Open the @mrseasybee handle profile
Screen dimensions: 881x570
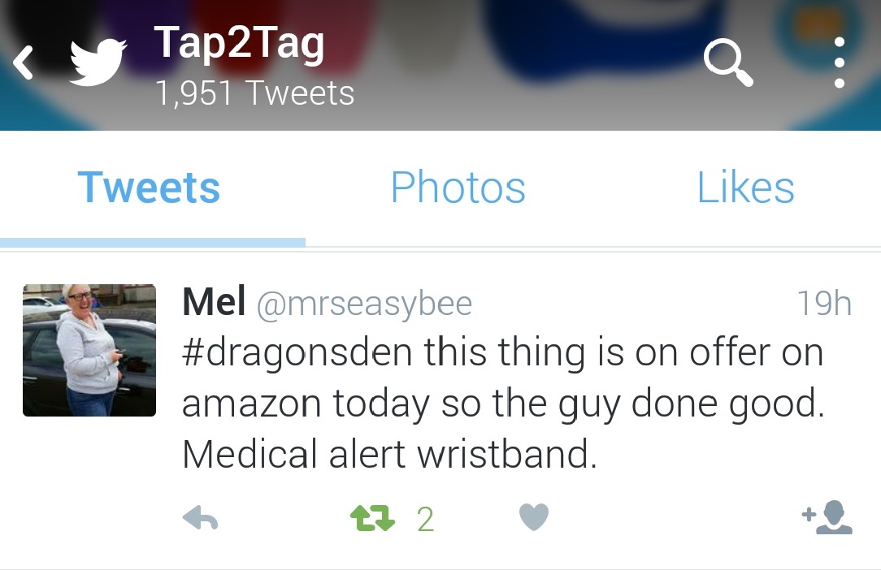(365, 304)
